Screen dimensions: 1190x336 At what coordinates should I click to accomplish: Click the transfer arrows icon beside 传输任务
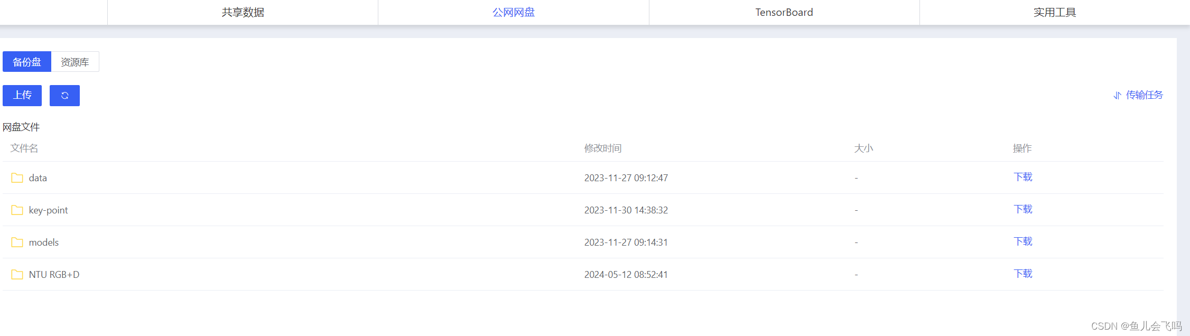(1117, 96)
